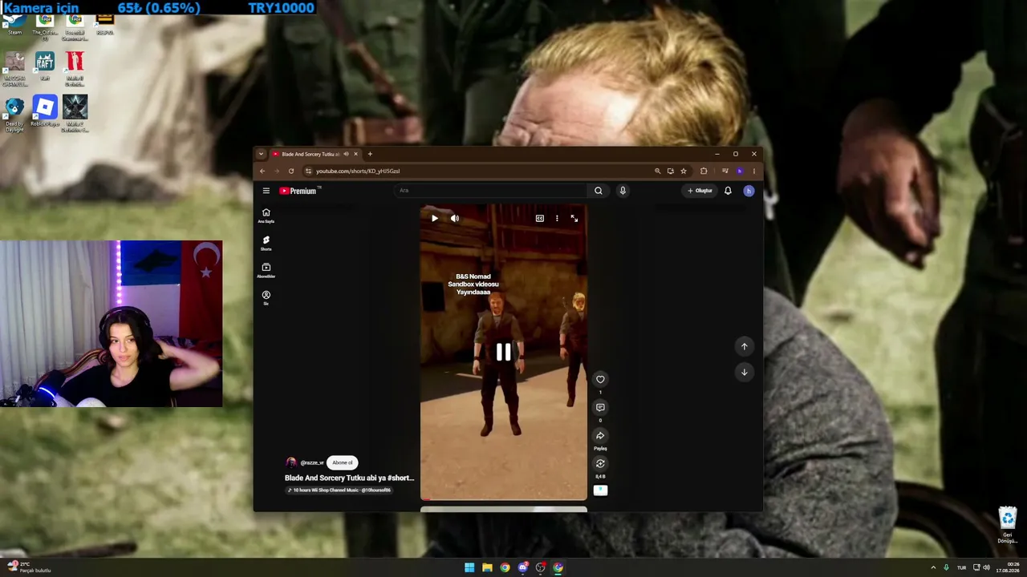Open File Explorer from the taskbar
This screenshot has width=1027, height=577.
click(x=487, y=567)
